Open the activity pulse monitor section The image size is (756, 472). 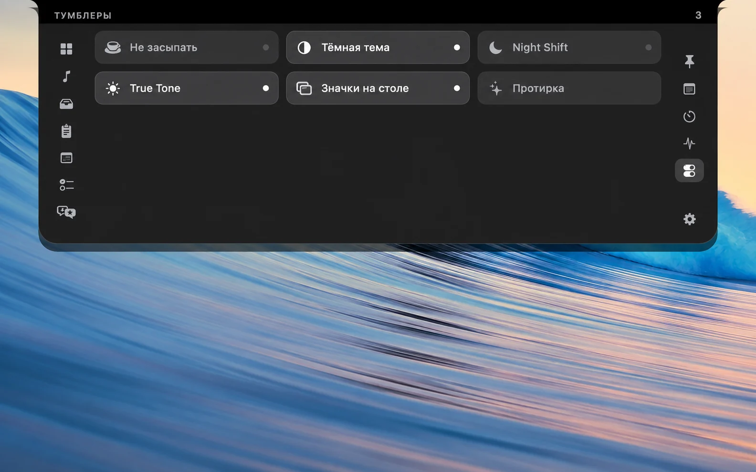(x=689, y=143)
